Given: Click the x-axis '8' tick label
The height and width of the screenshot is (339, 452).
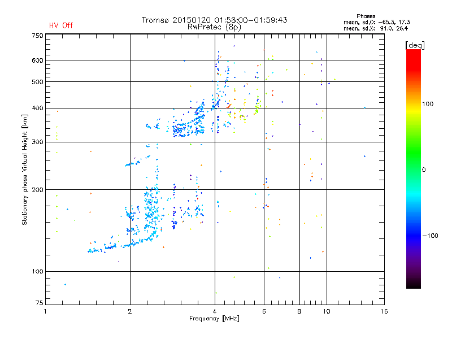Looking at the screenshot, I should click(299, 311).
